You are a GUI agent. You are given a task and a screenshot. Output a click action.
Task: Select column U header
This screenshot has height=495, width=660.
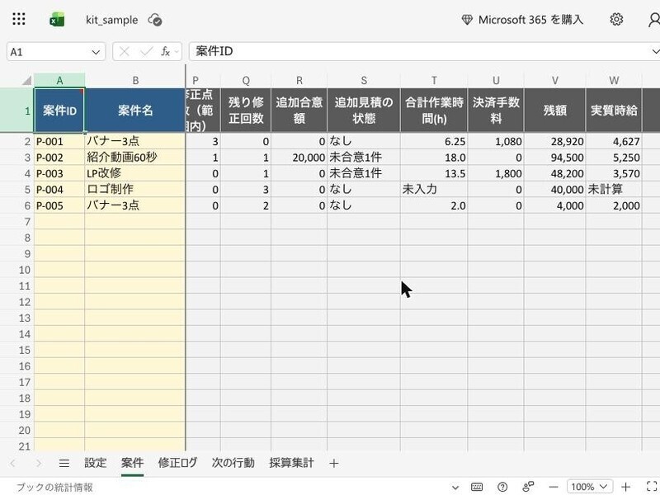tap(496, 80)
